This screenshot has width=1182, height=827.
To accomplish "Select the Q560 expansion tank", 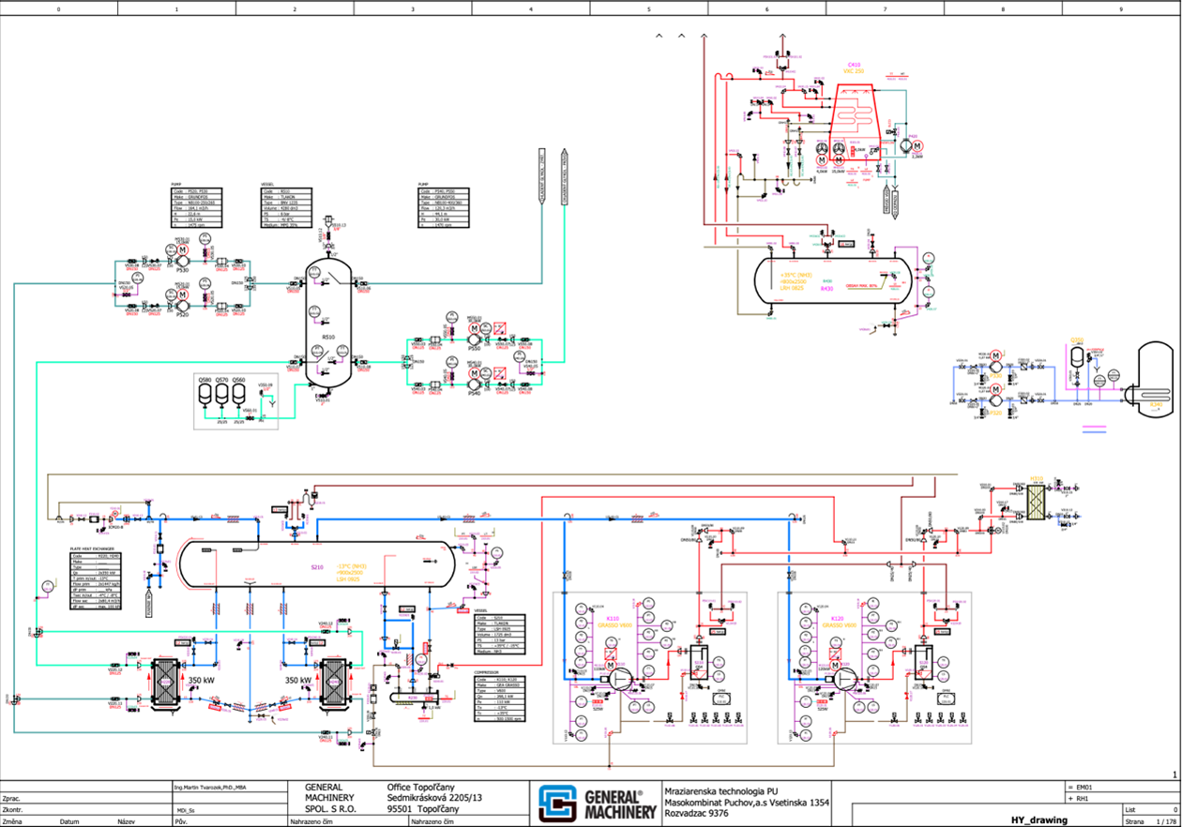I will click(238, 397).
